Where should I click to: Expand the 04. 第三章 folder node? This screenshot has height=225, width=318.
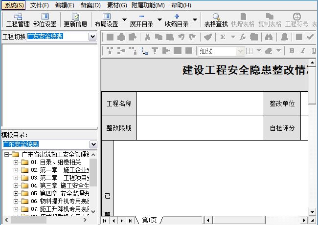(x=16, y=185)
